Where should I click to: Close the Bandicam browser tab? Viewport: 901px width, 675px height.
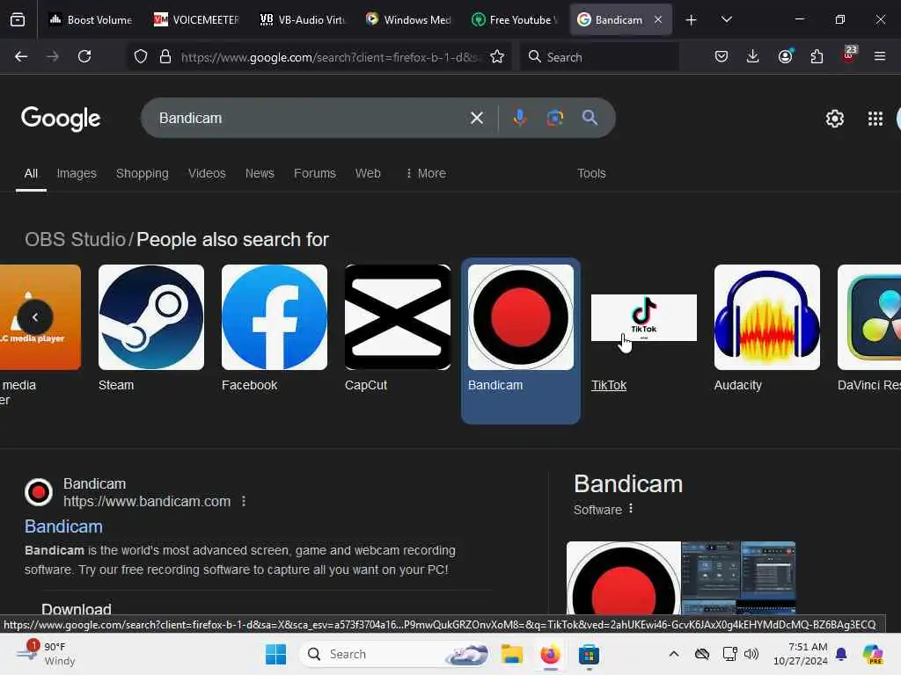(x=658, y=19)
